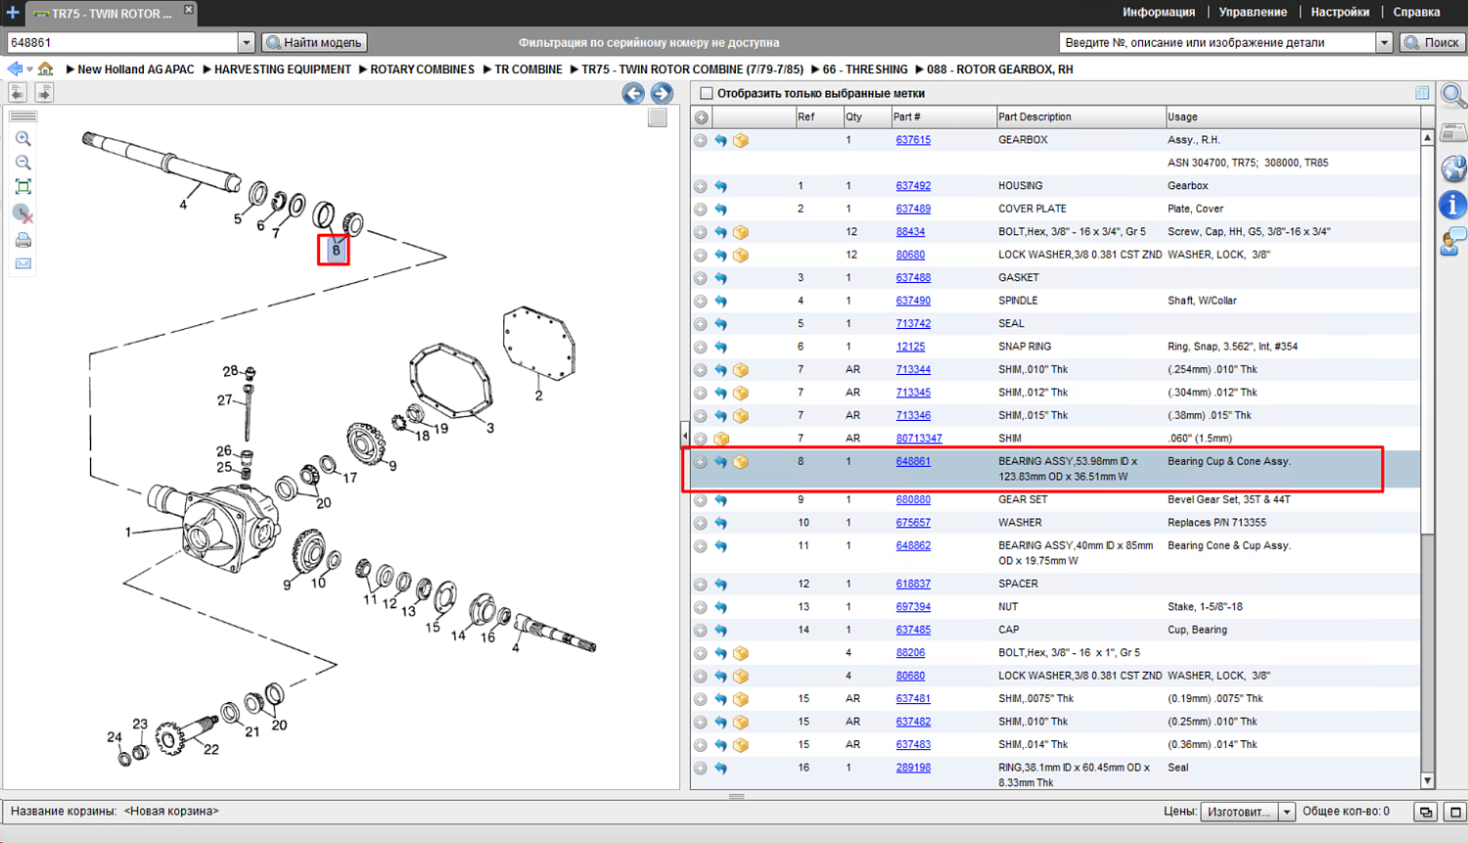
Task: Click the part search input field
Action: point(1217,43)
